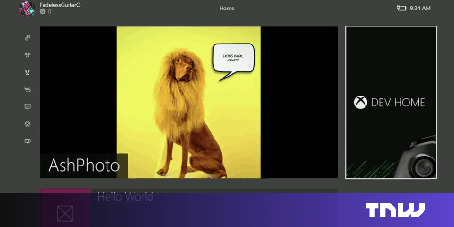
Task: Open the Achievements trophy icon
Action: pos(27,72)
